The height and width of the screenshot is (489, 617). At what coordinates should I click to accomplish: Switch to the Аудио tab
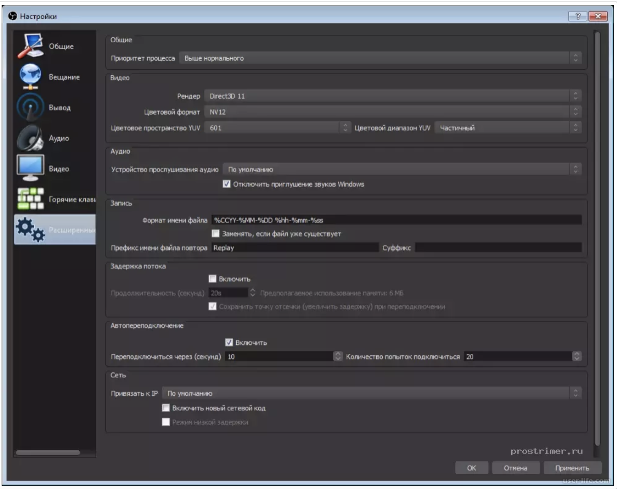coord(55,138)
